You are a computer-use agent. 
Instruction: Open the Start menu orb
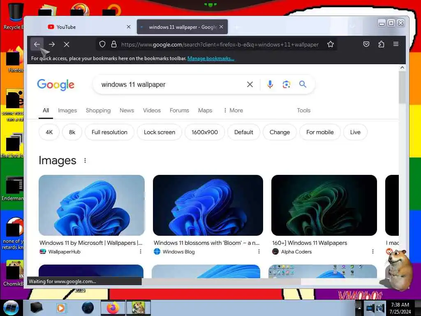click(x=11, y=308)
